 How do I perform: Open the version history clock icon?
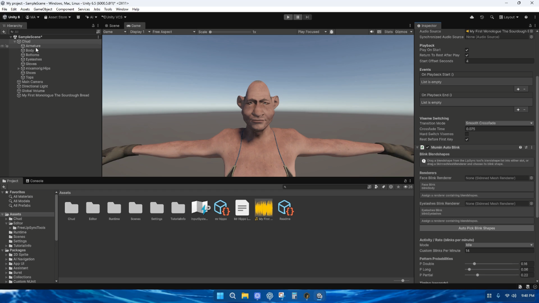pyautogui.click(x=482, y=17)
